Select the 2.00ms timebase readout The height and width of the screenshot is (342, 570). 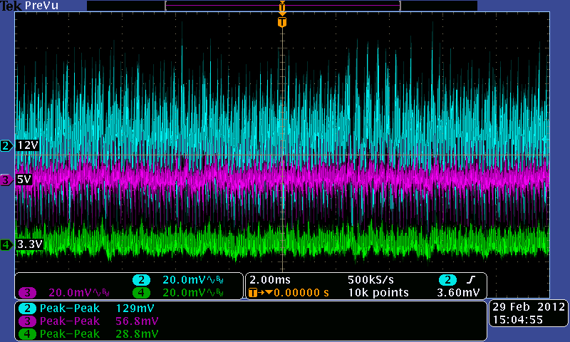[x=270, y=280]
